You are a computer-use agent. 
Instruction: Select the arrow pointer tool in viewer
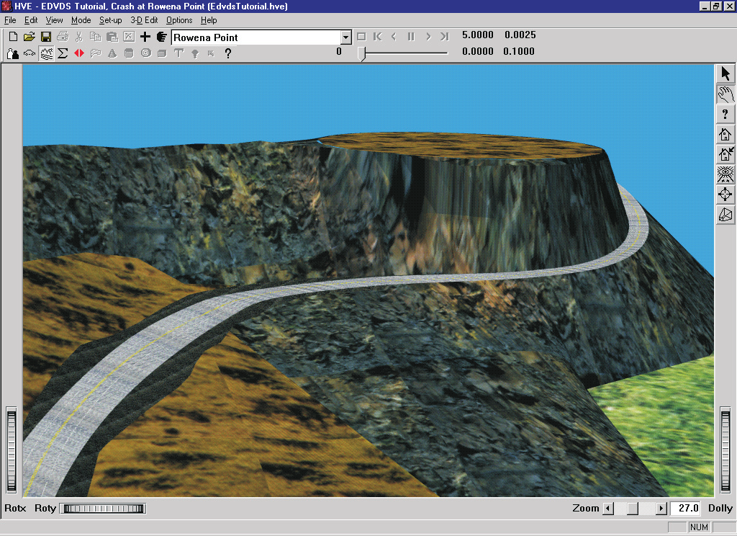(x=725, y=73)
